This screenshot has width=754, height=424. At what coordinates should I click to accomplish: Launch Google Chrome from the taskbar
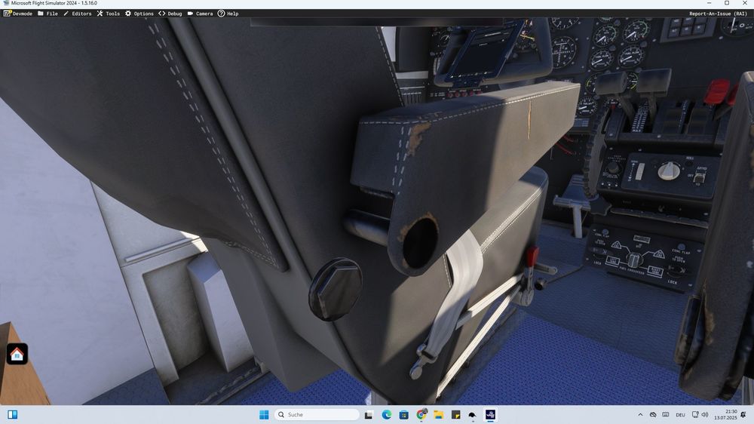tap(421, 415)
